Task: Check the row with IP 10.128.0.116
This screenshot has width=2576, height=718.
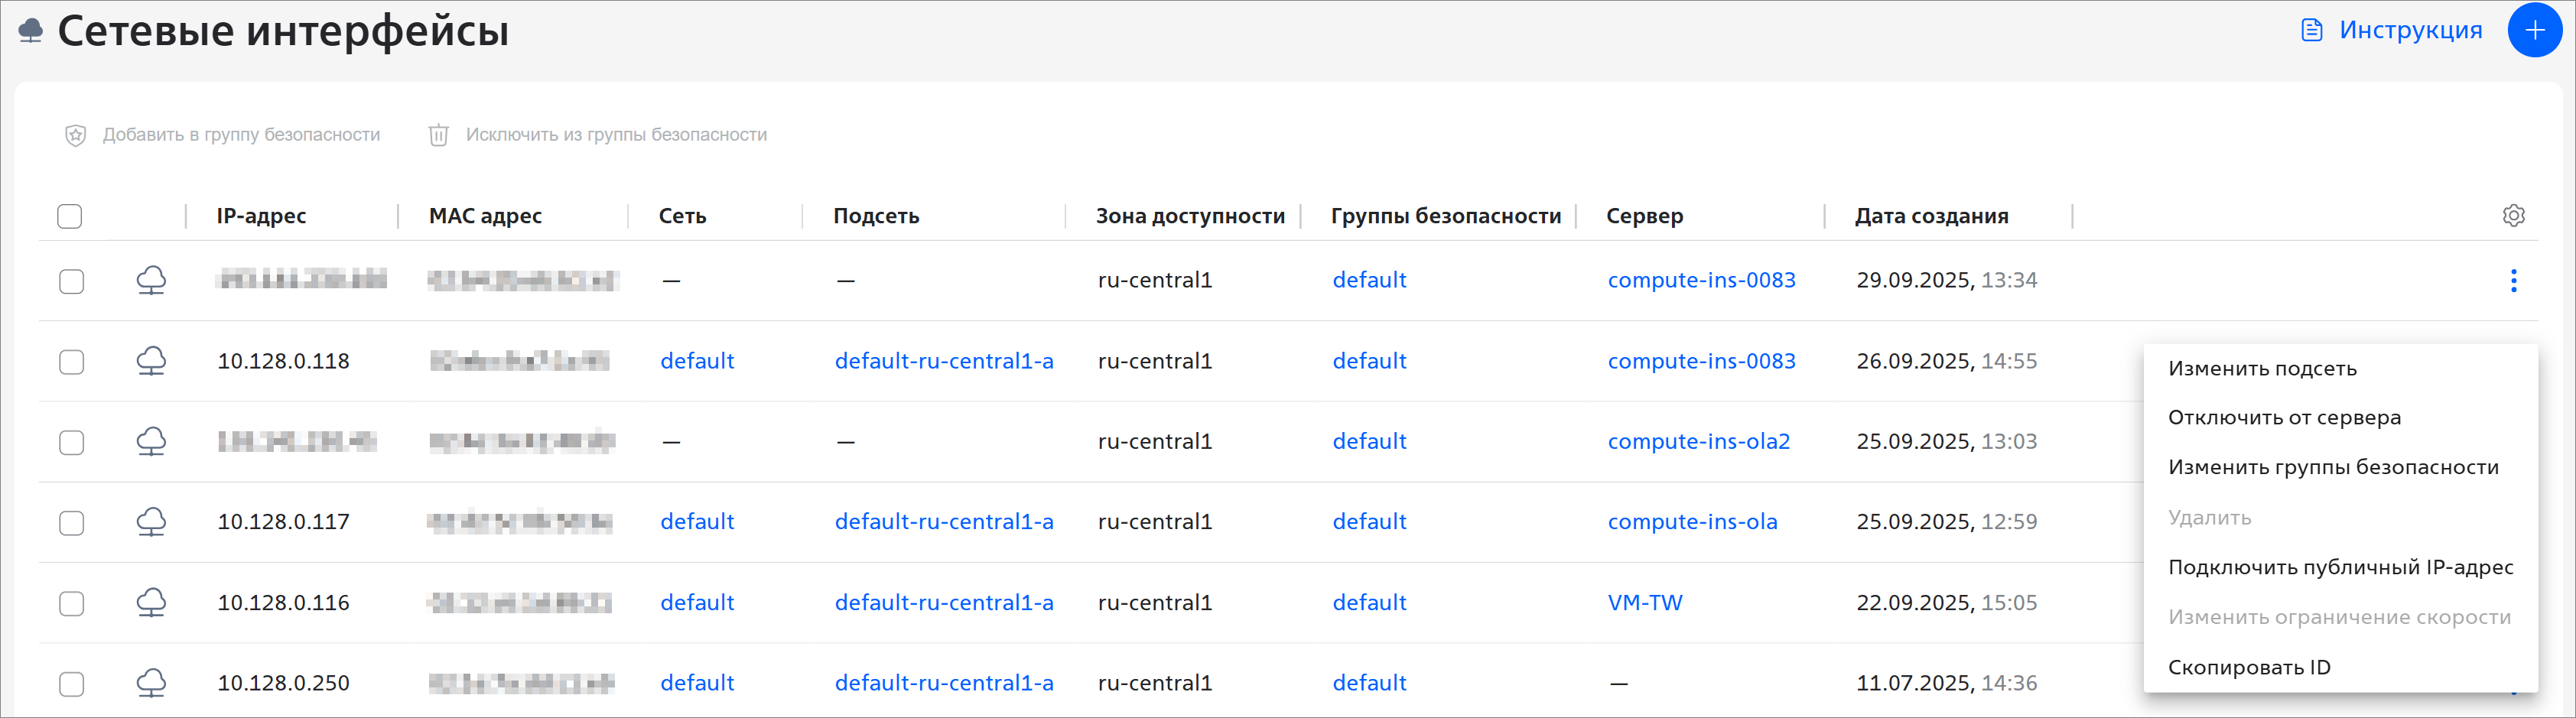Action: (x=72, y=603)
